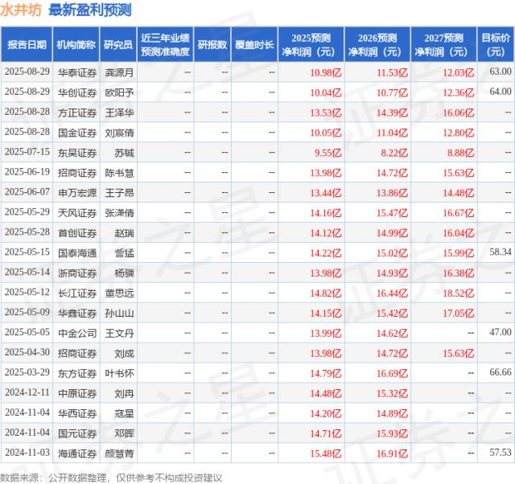
Task: Click target price 58.34
Action: (501, 252)
